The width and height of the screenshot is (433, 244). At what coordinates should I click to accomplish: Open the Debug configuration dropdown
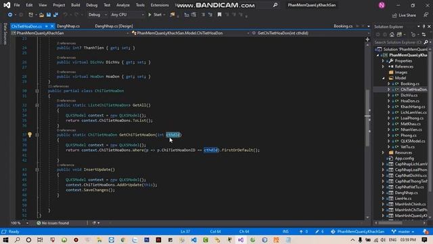click(x=97, y=15)
